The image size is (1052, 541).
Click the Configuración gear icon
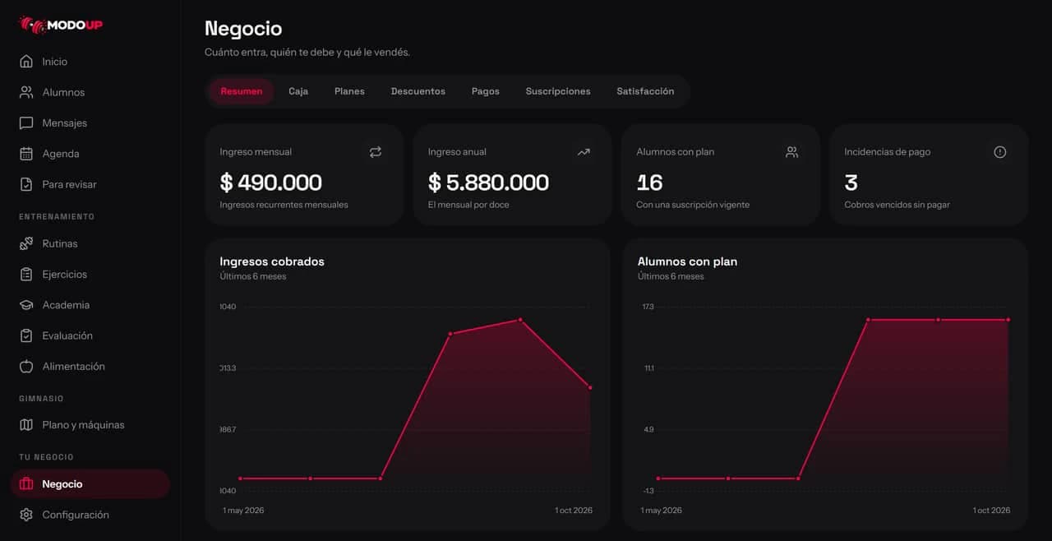pos(26,515)
